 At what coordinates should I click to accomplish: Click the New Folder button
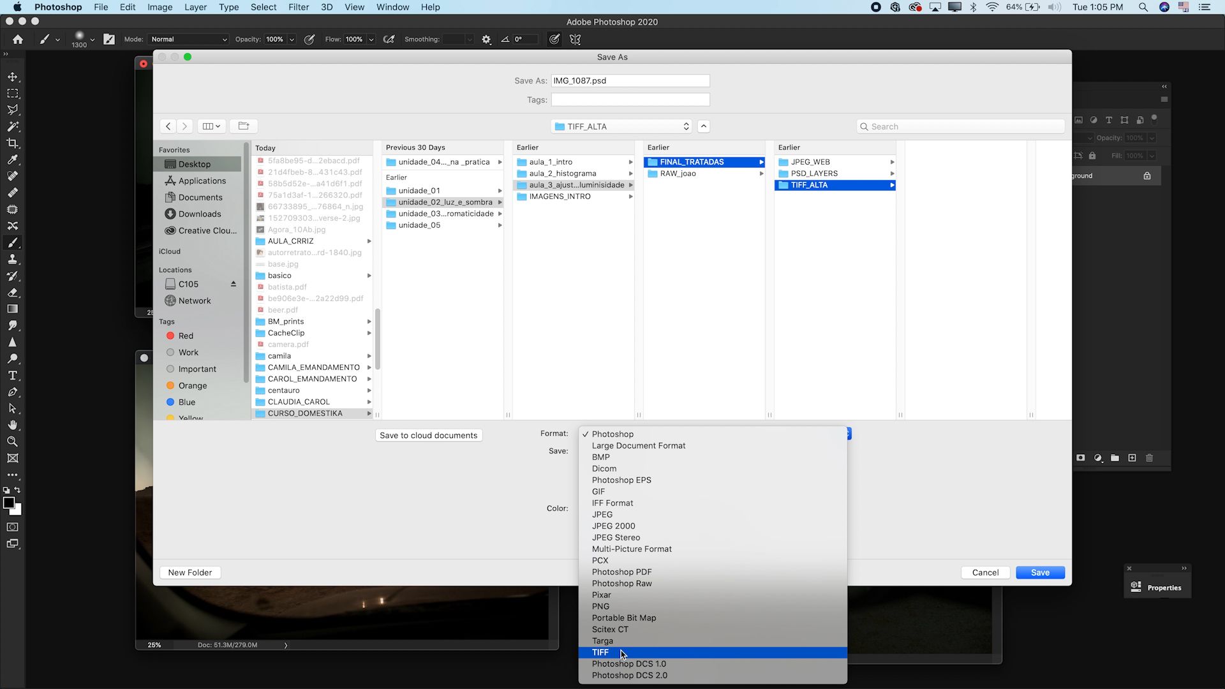pyautogui.click(x=189, y=572)
